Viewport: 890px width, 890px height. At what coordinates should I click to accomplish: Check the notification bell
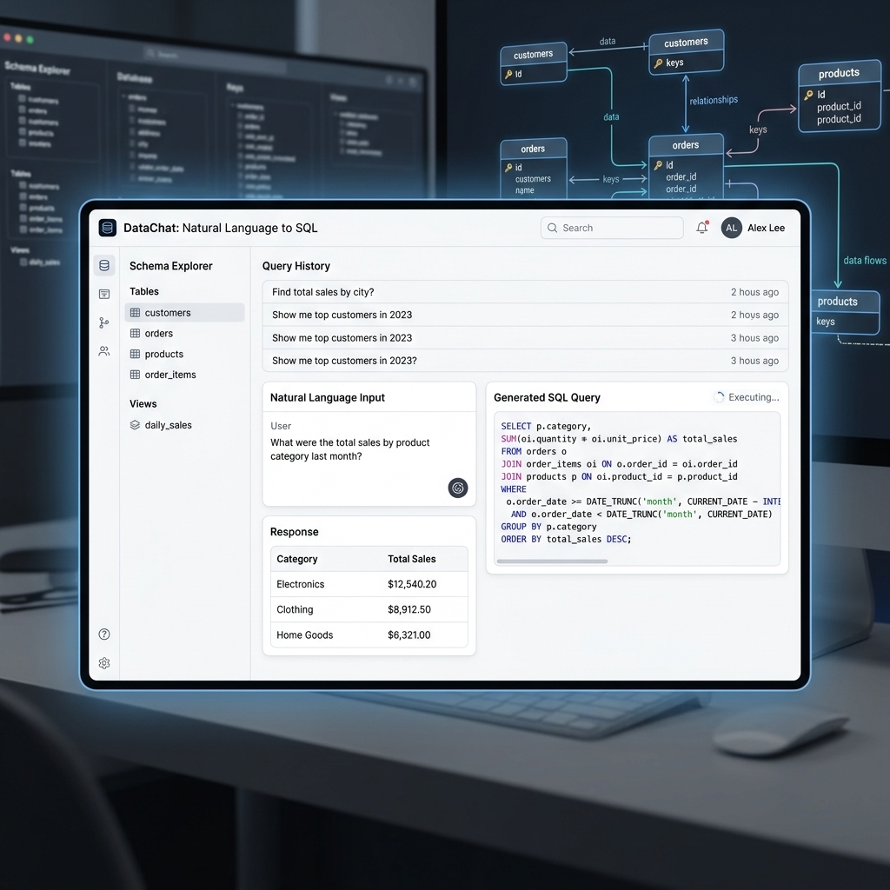click(x=702, y=228)
